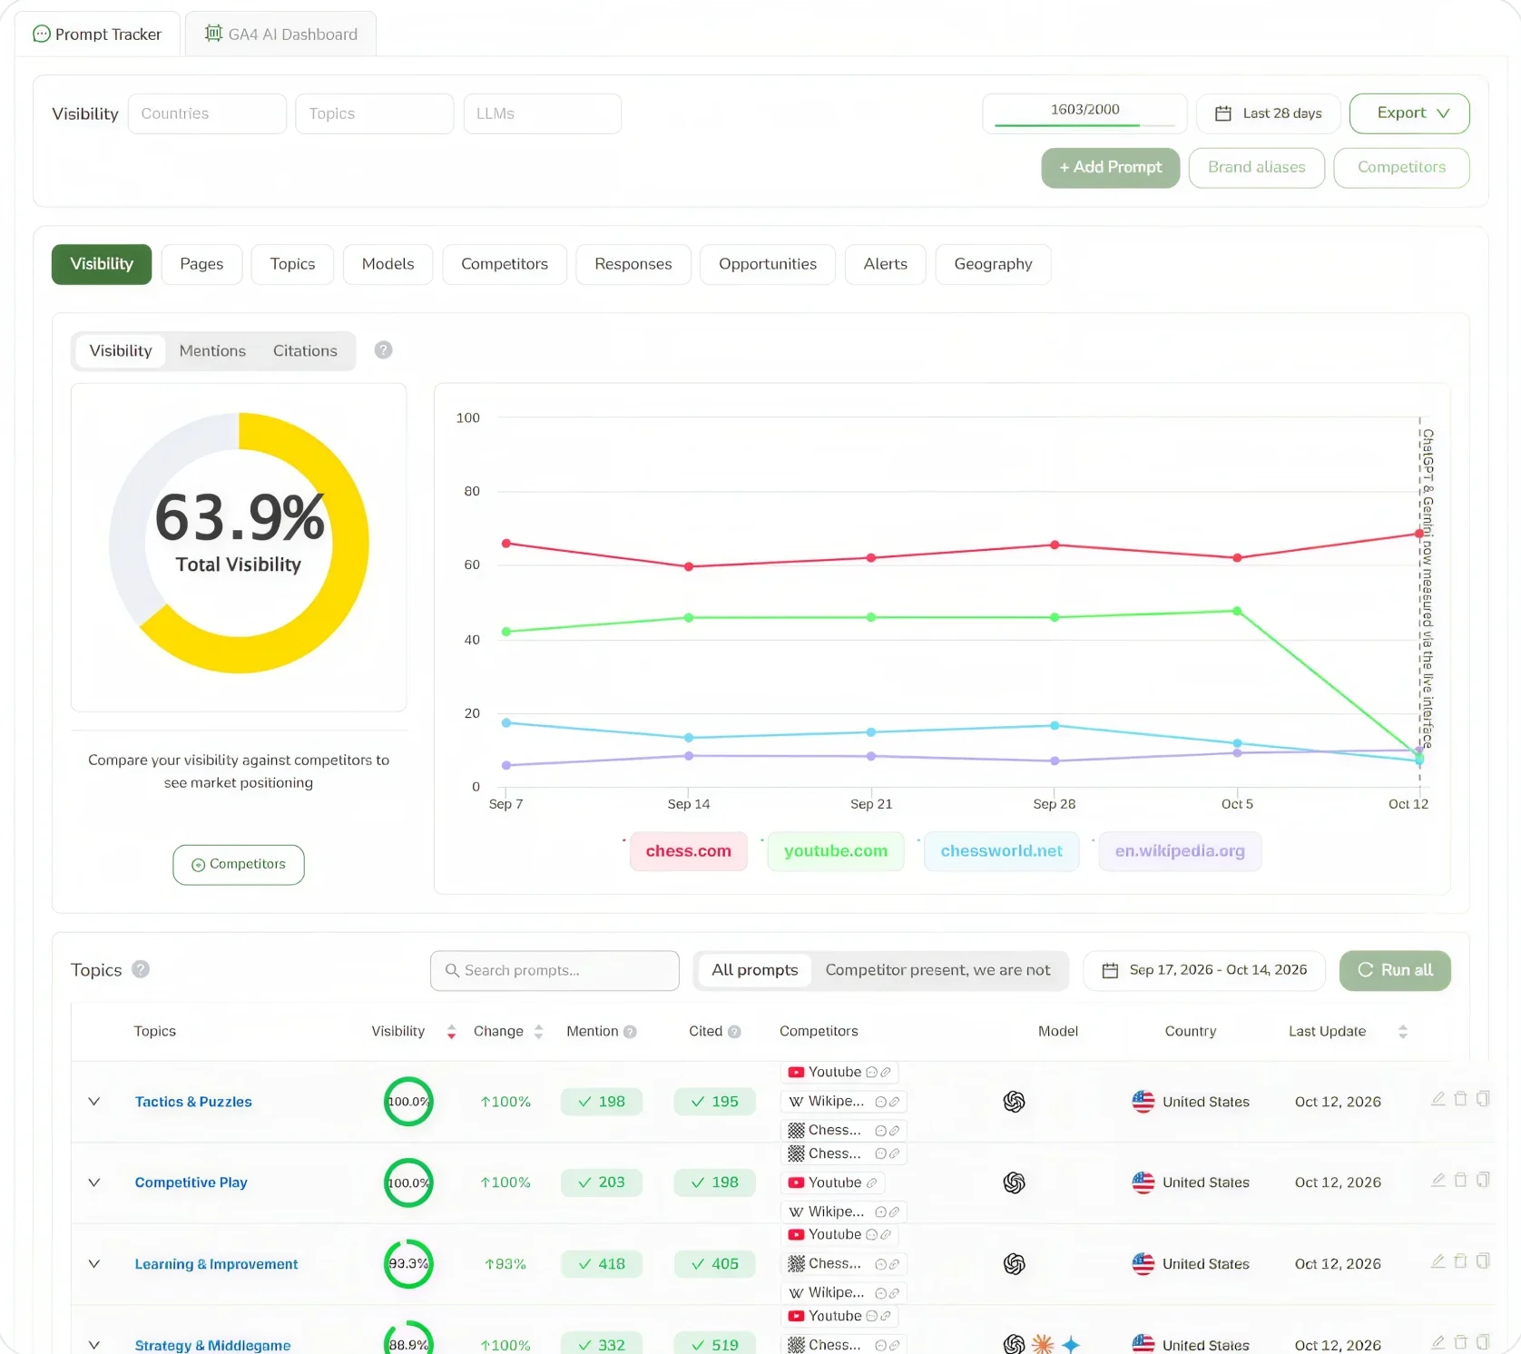The image size is (1521, 1354).
Task: Open the Pages tab
Action: (201, 264)
